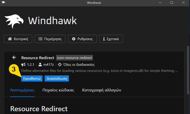Minimize the Windhawk window
The height and width of the screenshot is (114, 190).
click(160, 3)
